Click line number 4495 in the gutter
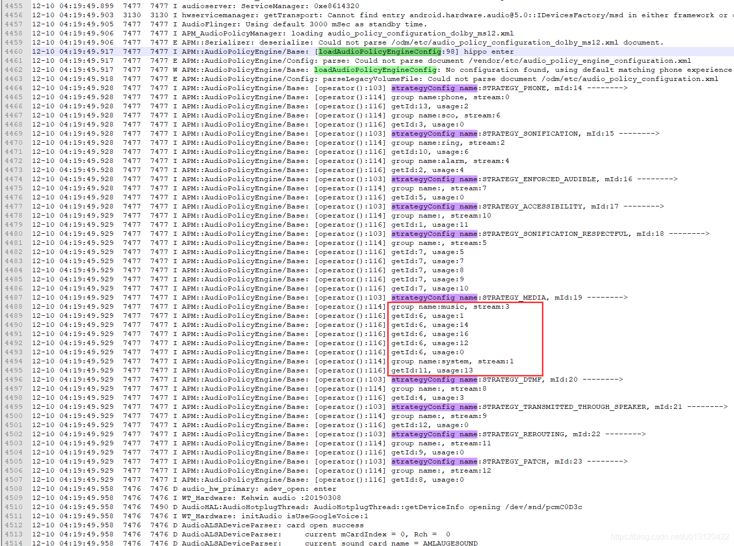 tap(14, 370)
